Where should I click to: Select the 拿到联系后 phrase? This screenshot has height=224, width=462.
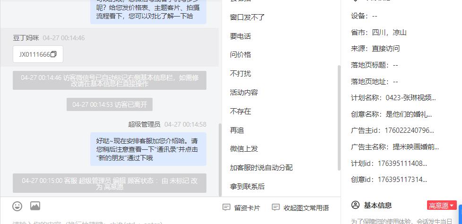click(x=247, y=187)
